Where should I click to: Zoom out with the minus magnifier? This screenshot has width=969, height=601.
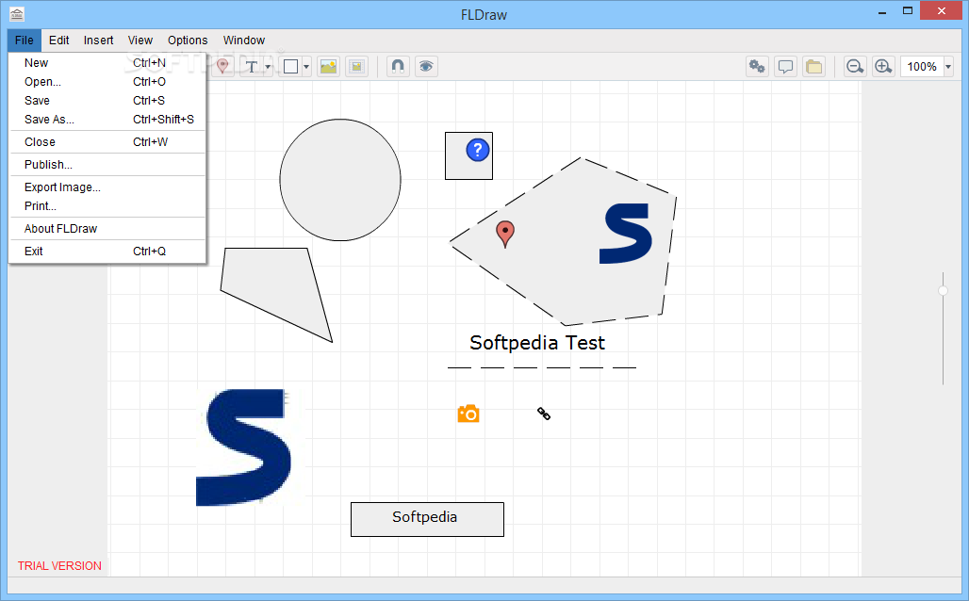pyautogui.click(x=855, y=66)
